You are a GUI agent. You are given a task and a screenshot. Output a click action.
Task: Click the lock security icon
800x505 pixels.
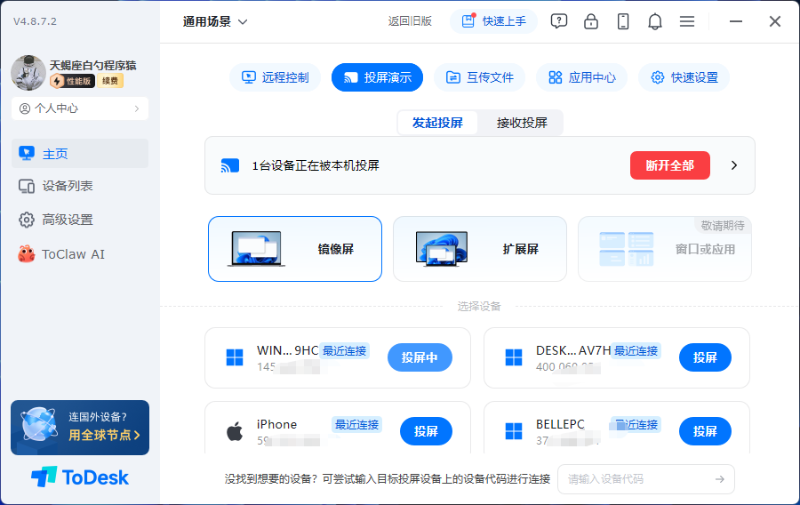click(x=591, y=21)
